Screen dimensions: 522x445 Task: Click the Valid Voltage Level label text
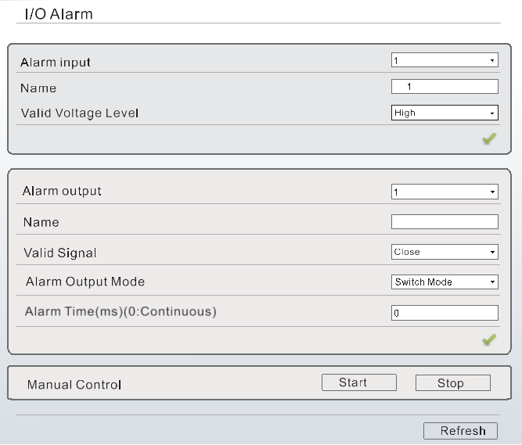(x=80, y=113)
